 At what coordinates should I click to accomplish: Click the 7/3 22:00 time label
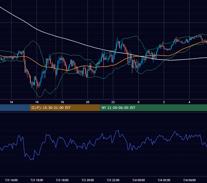click(113, 180)
